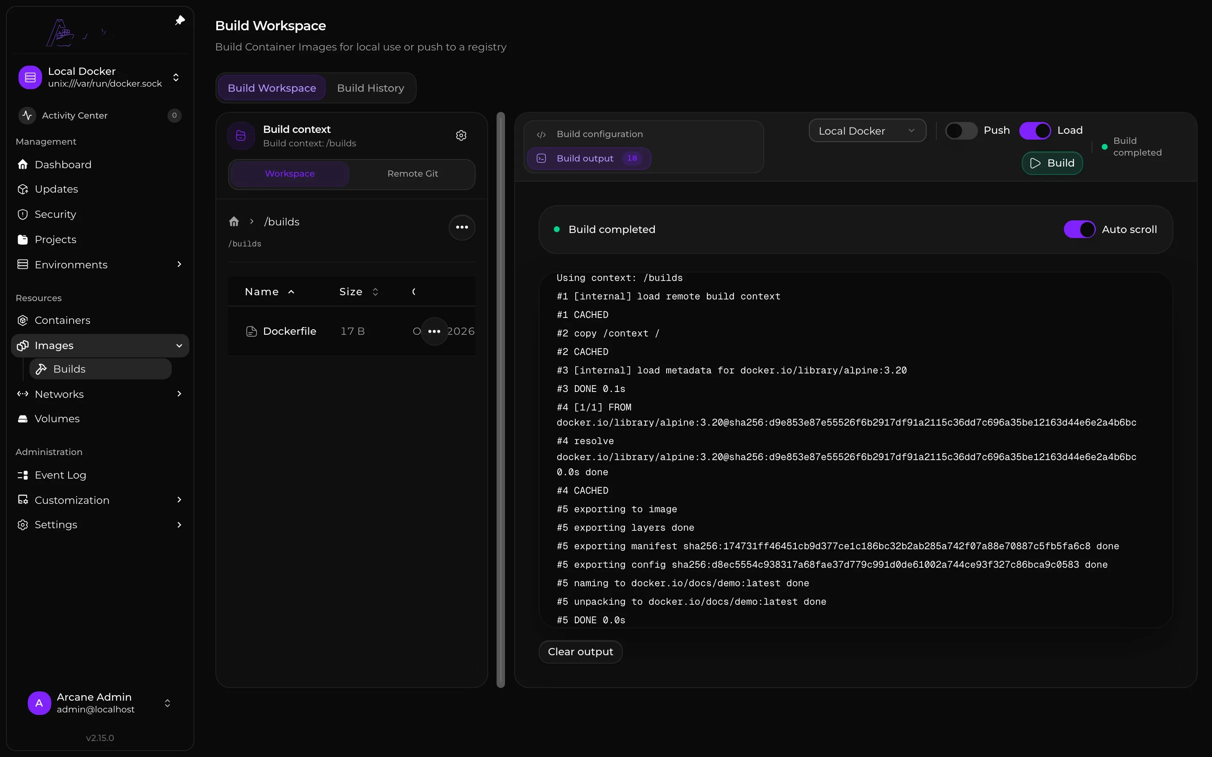The width and height of the screenshot is (1212, 757).
Task: Sort files by Name column
Action: (x=269, y=291)
